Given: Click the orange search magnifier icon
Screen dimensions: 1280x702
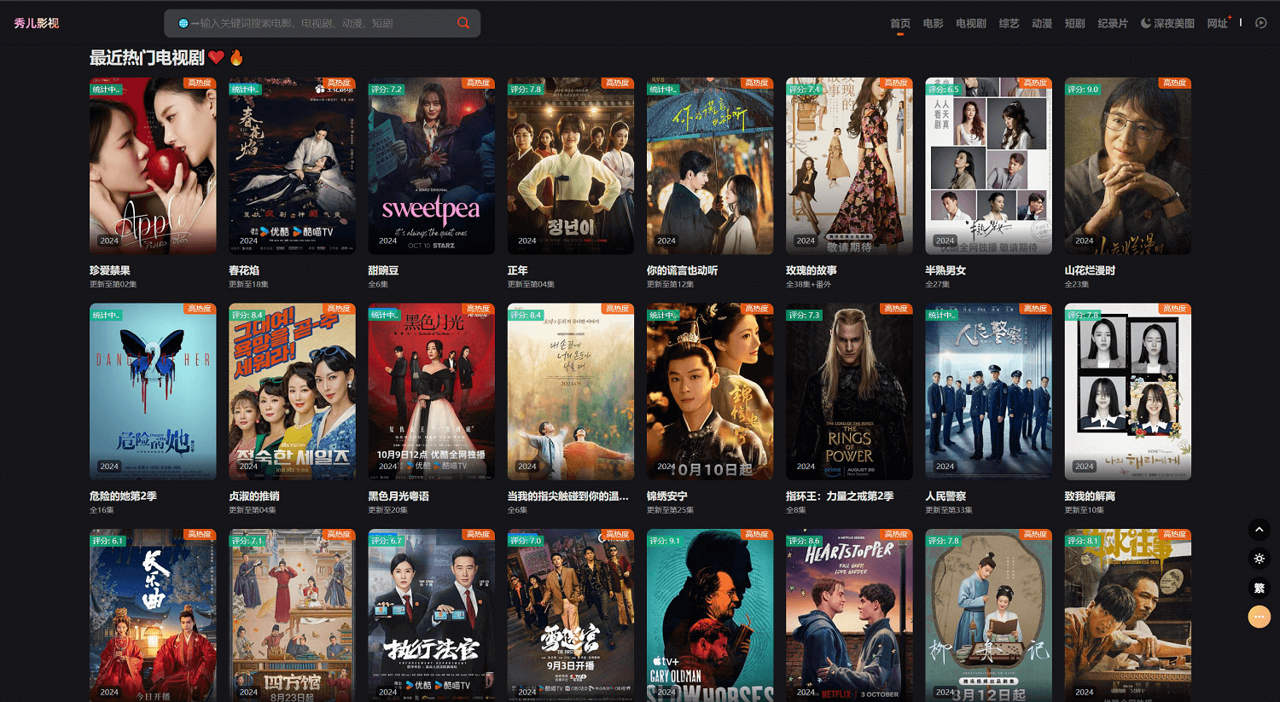Looking at the screenshot, I should point(463,23).
